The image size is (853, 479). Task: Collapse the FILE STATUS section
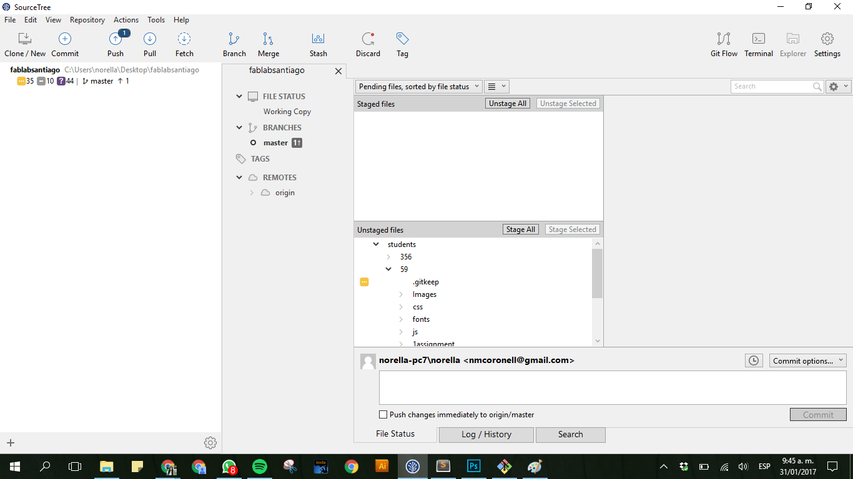[239, 97]
